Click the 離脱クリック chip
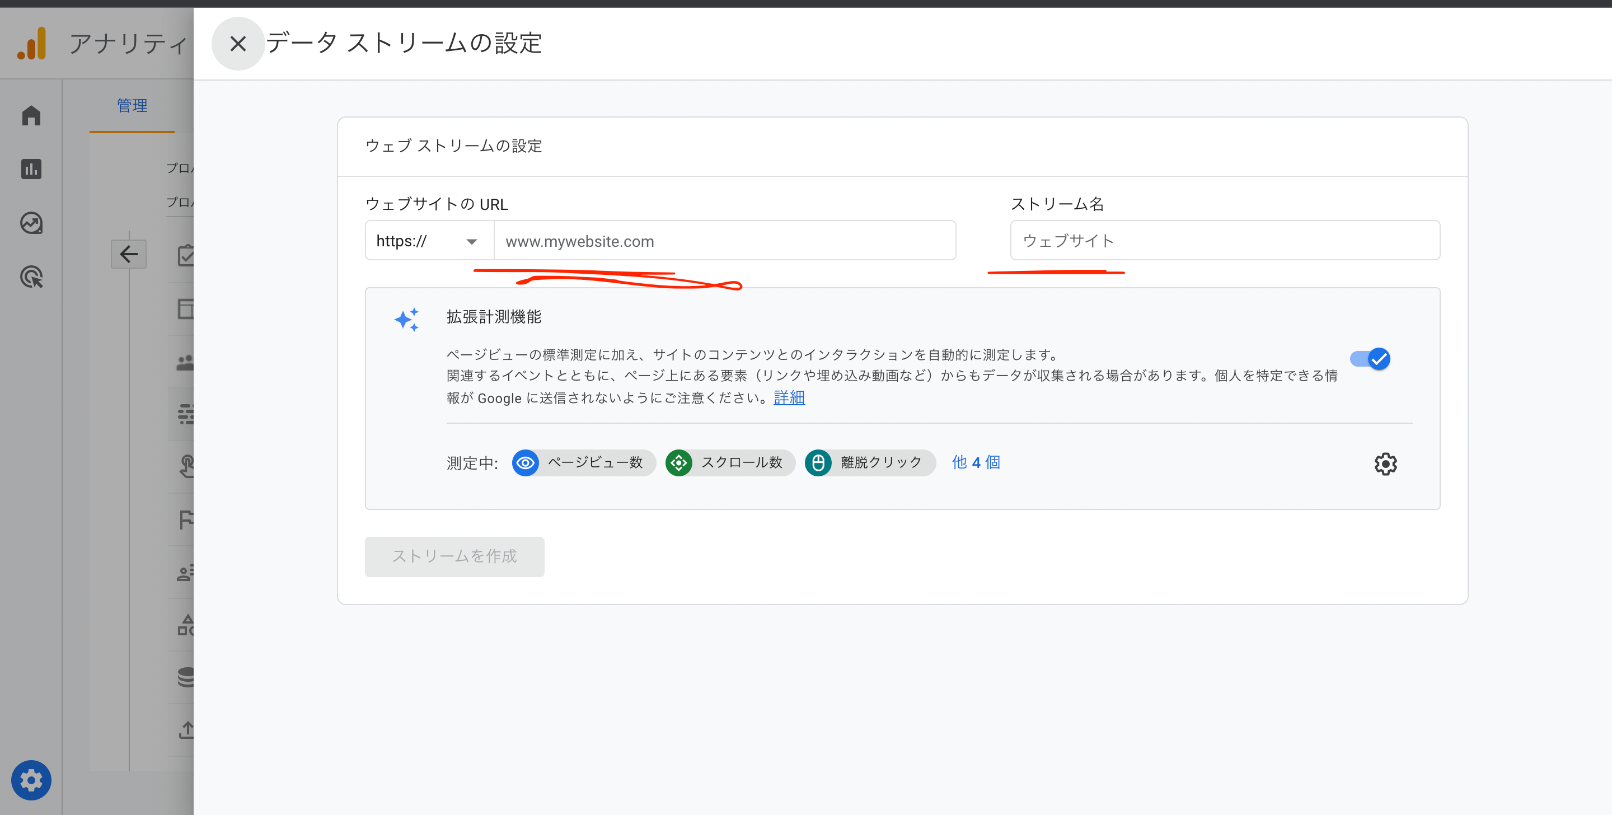Image resolution: width=1612 pixels, height=815 pixels. [x=870, y=462]
